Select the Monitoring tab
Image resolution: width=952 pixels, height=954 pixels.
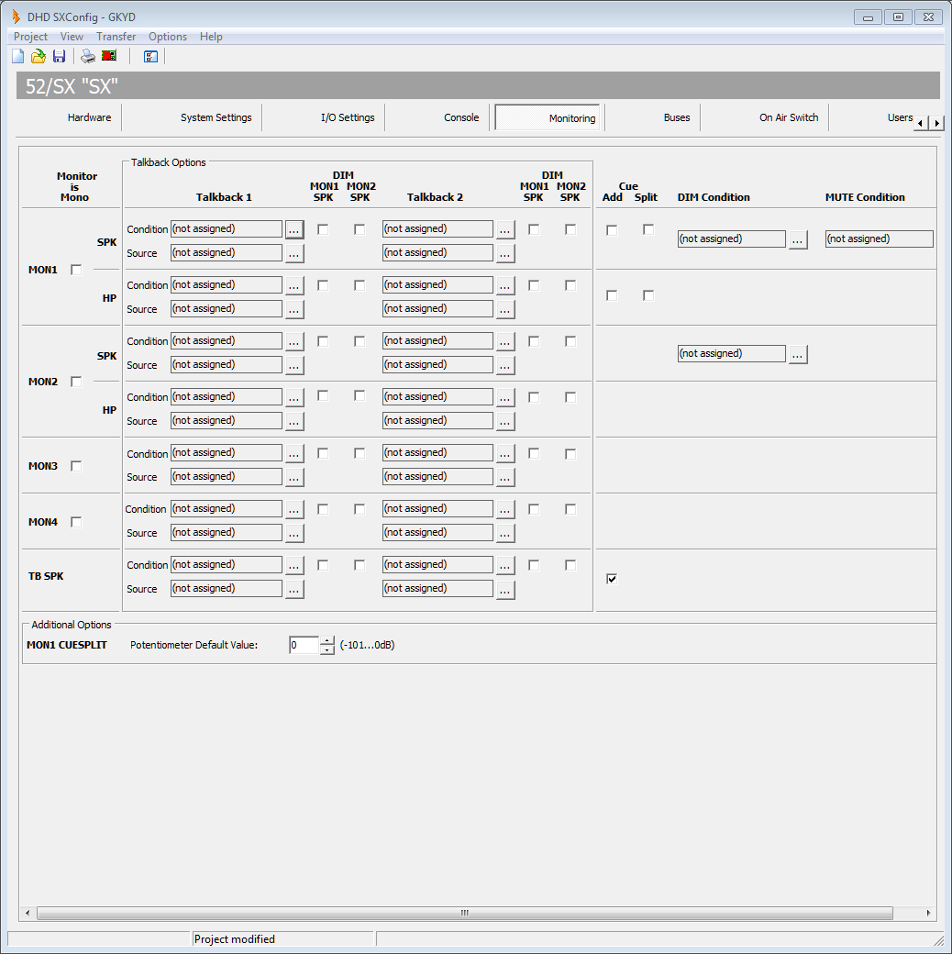point(548,117)
